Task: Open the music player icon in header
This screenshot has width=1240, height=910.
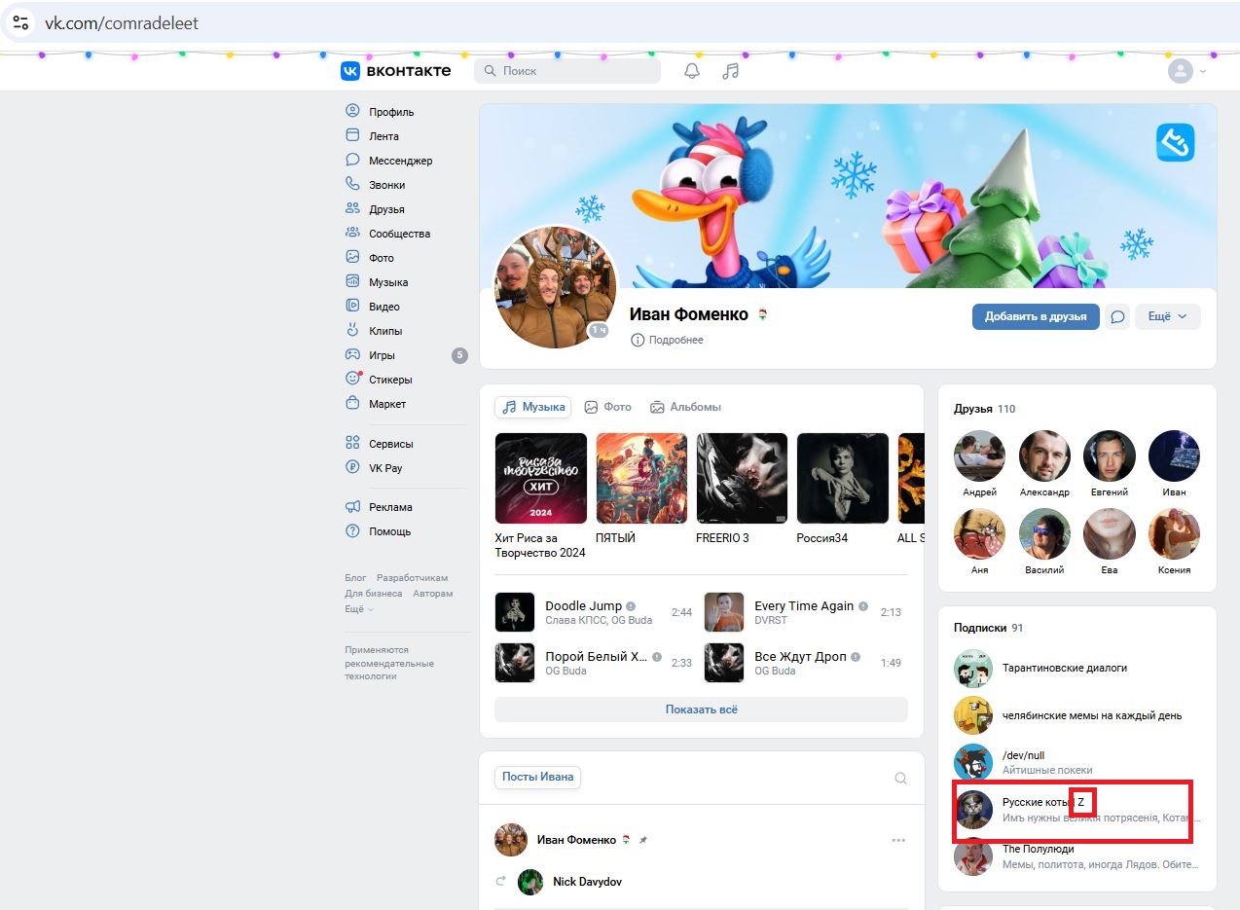Action: pyautogui.click(x=731, y=71)
